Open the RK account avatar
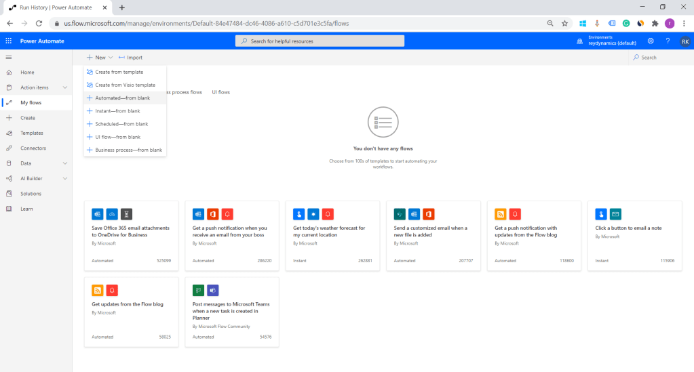 683,41
